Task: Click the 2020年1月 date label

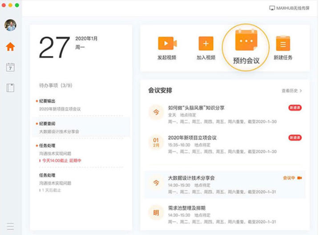Action: [x=86, y=38]
